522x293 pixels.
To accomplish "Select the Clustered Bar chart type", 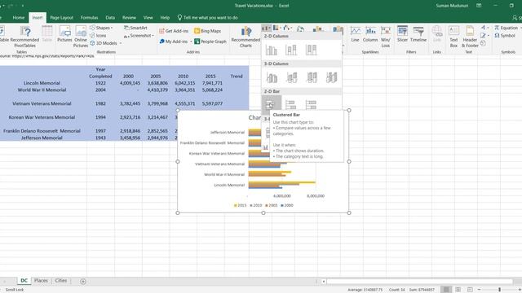I will (272, 105).
